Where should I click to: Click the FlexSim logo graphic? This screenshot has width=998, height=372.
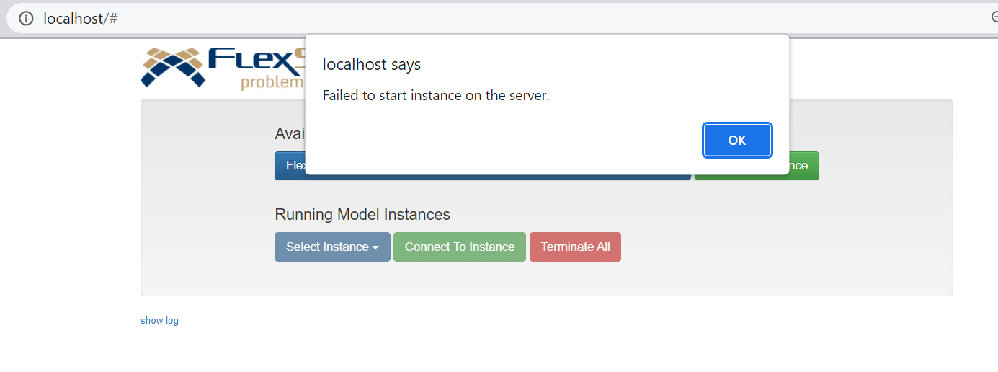[171, 66]
